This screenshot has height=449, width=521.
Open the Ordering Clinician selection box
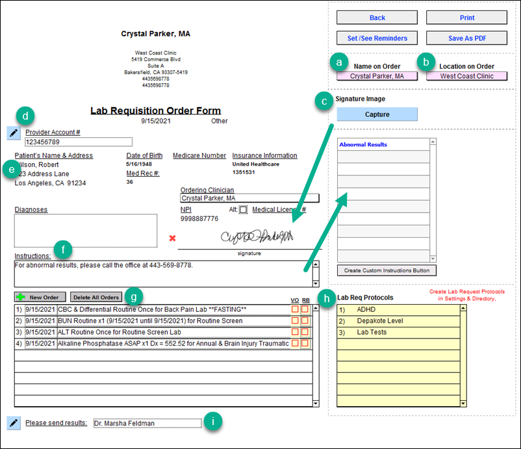click(249, 198)
